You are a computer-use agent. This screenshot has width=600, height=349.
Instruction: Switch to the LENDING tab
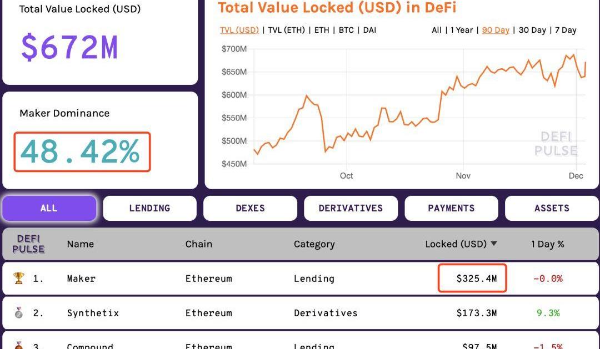149,208
